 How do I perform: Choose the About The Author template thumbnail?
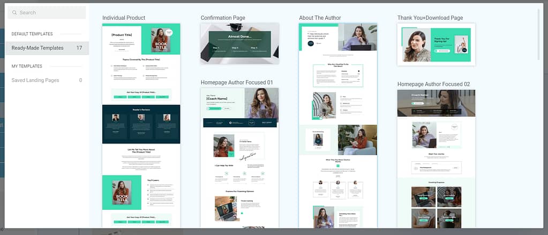(338, 125)
